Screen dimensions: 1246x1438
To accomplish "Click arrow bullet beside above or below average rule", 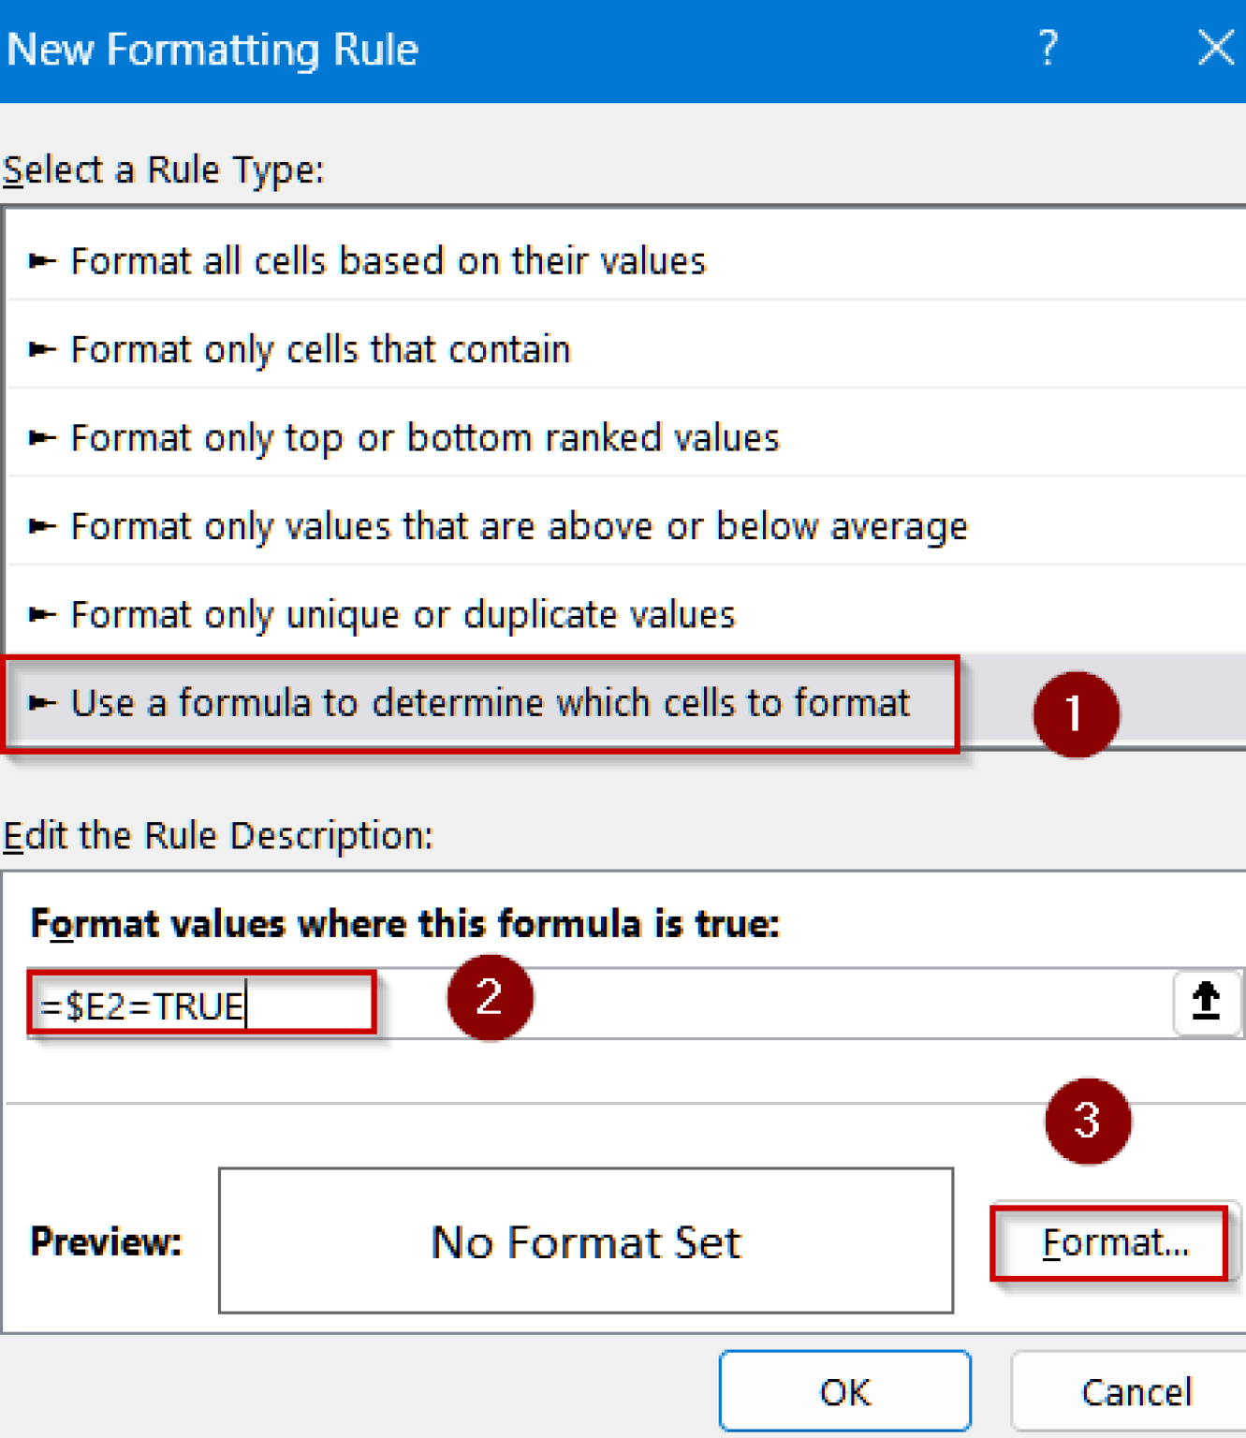I will pyautogui.click(x=42, y=526).
